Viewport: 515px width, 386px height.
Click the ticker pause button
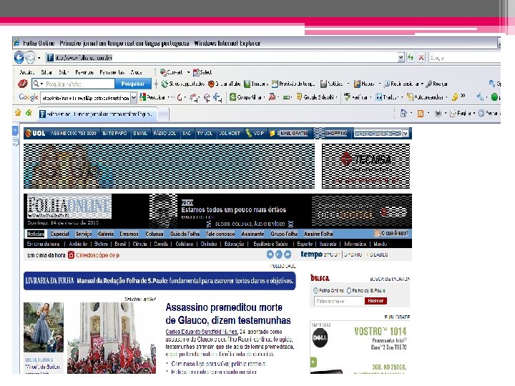click(x=279, y=254)
